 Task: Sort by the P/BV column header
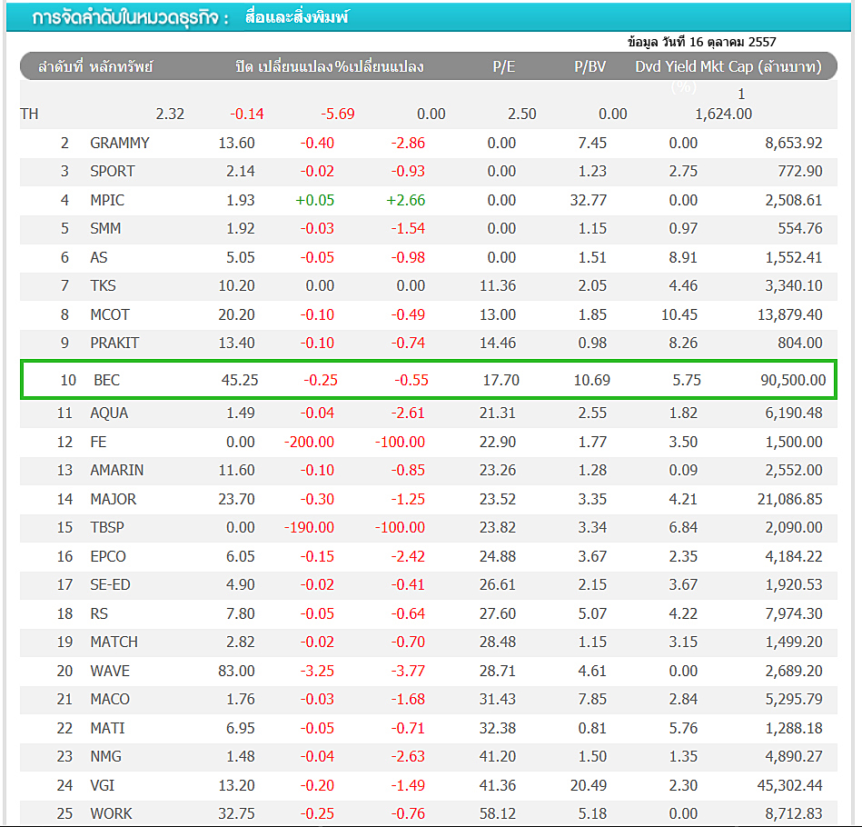pos(590,66)
